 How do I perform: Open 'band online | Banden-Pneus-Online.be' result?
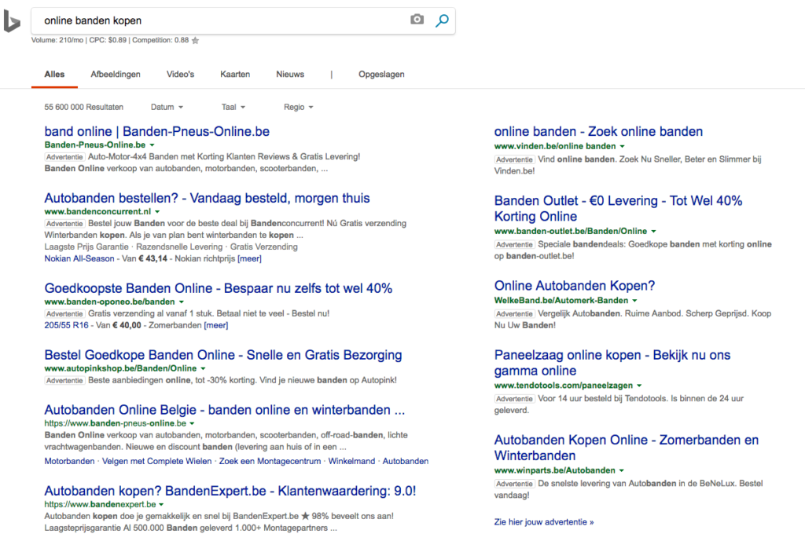pos(156,131)
